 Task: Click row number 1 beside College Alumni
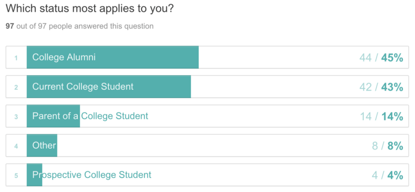[x=16, y=58]
